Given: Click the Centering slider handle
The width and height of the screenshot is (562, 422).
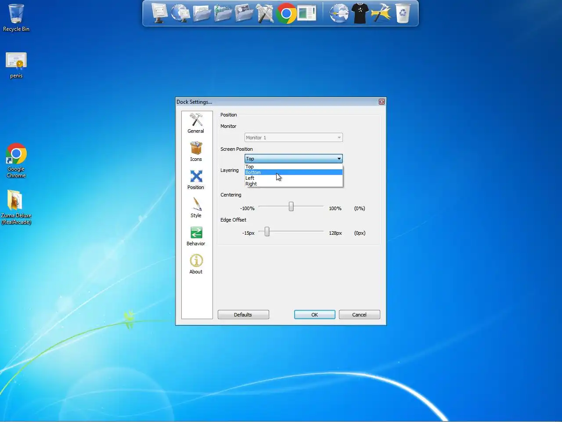Looking at the screenshot, I should 291,207.
